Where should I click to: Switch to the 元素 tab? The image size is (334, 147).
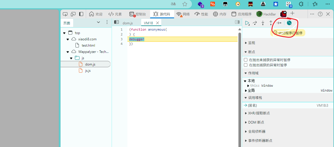pos(115,14)
